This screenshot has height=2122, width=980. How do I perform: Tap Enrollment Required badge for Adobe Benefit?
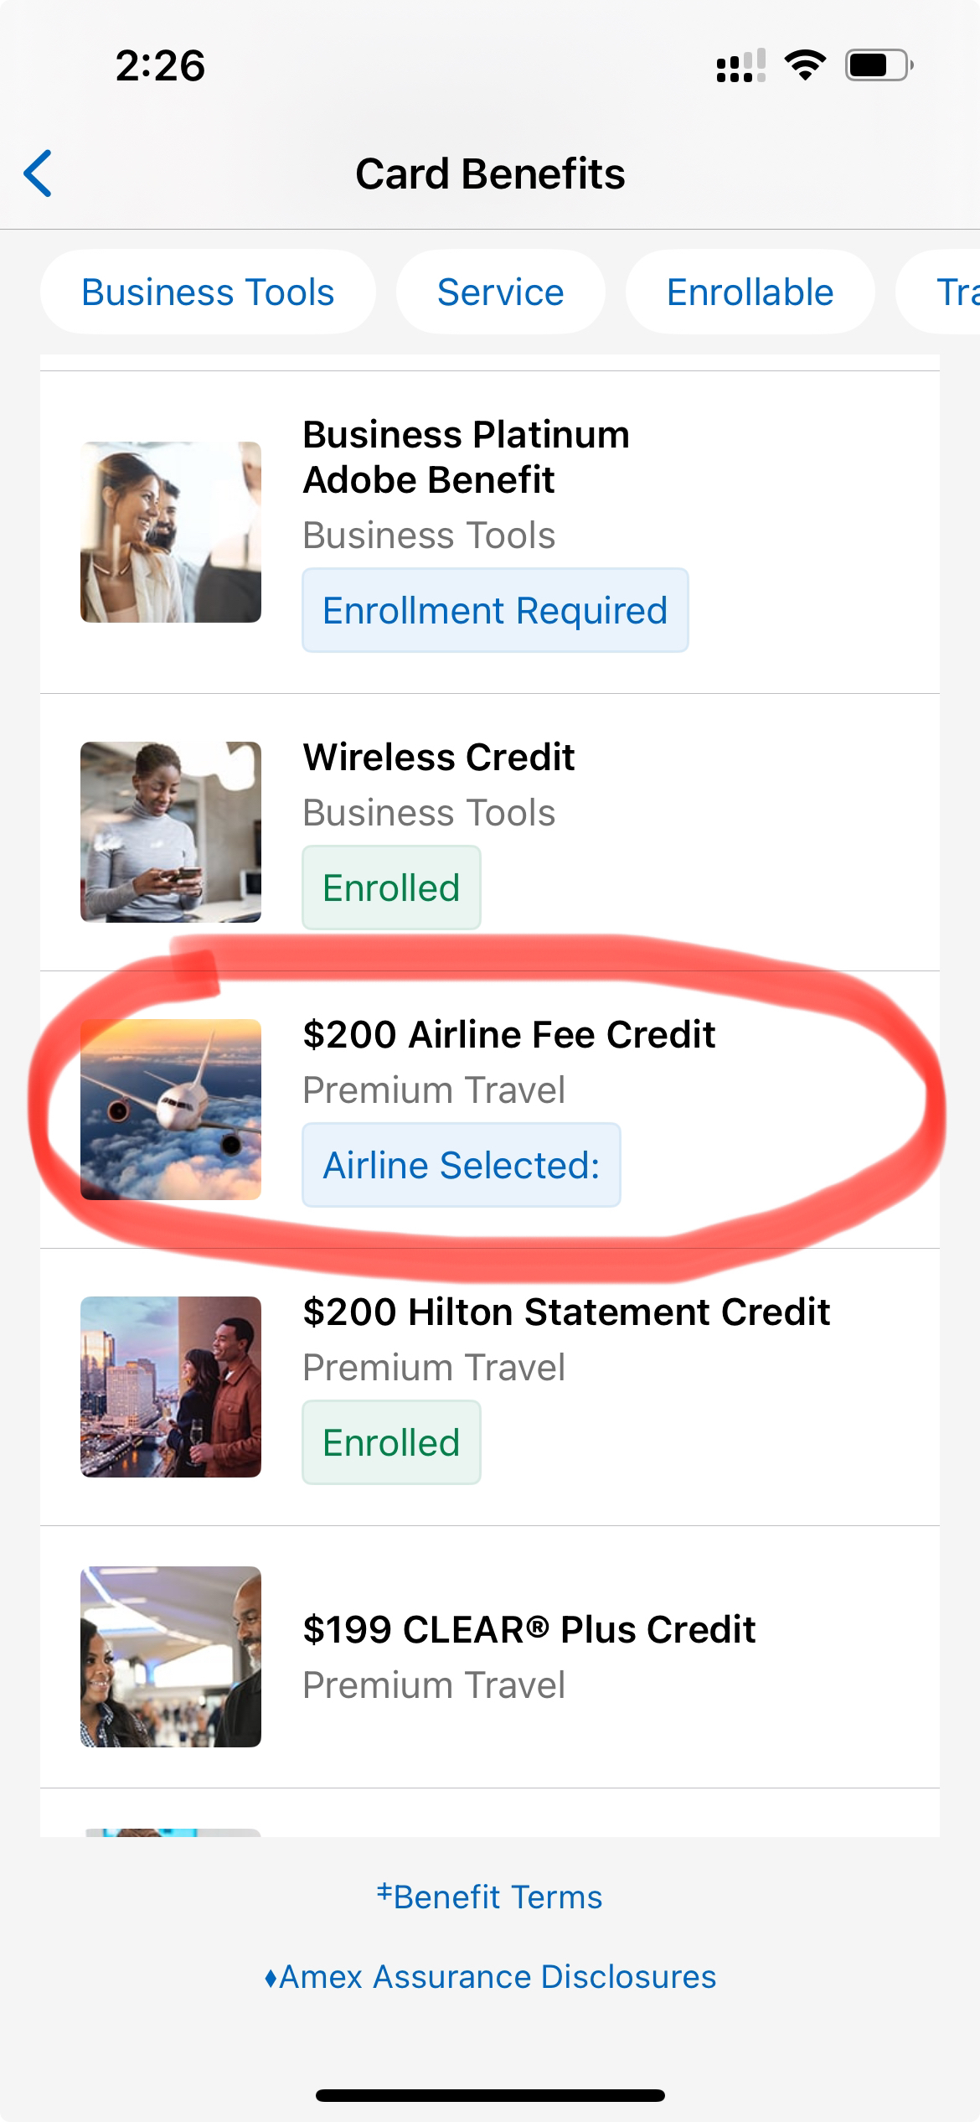click(495, 610)
